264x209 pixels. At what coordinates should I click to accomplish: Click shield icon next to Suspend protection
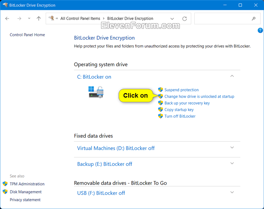[161, 90]
